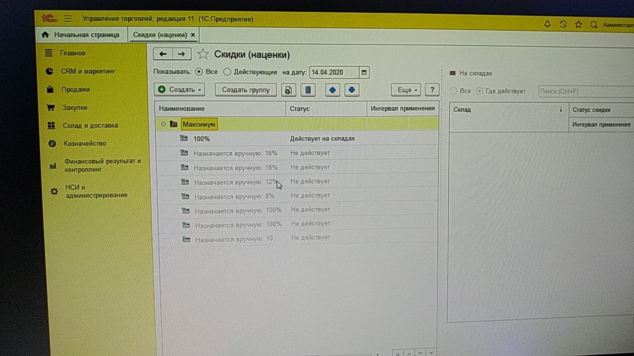The height and width of the screenshot is (356, 634).
Task: Click the icon of Назначается вручную: 8% row
Action: [186, 196]
